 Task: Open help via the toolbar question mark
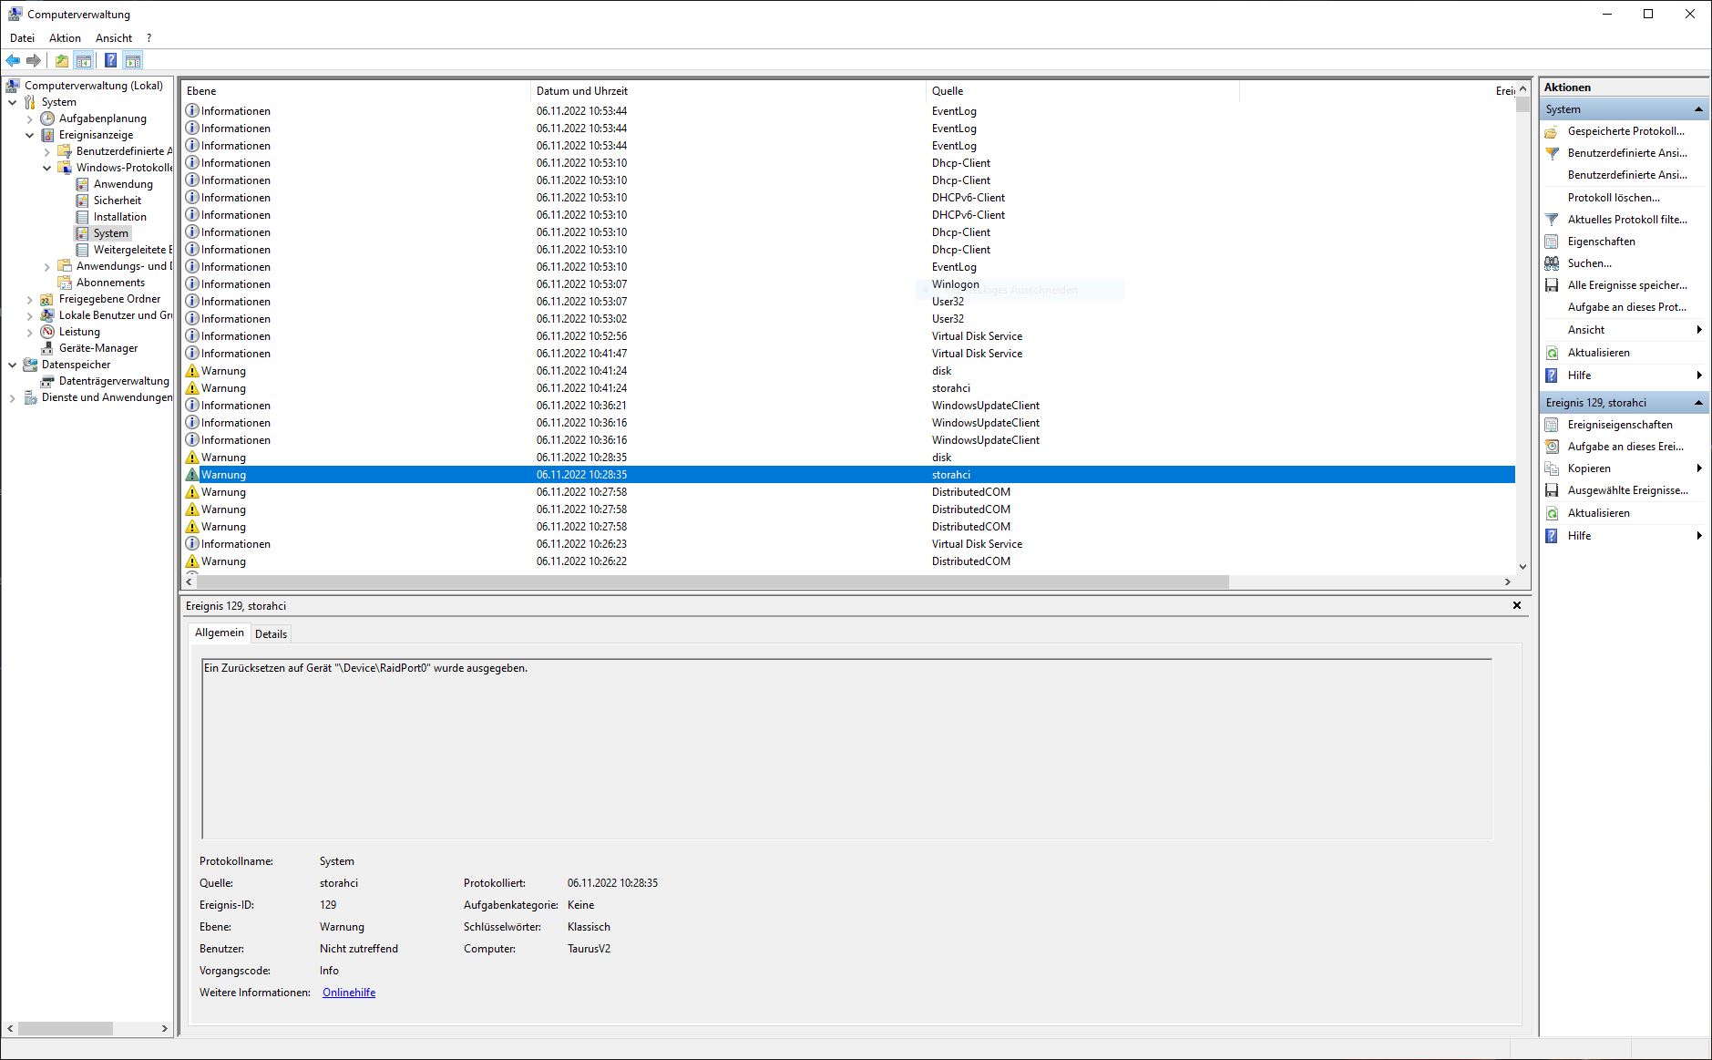click(110, 61)
